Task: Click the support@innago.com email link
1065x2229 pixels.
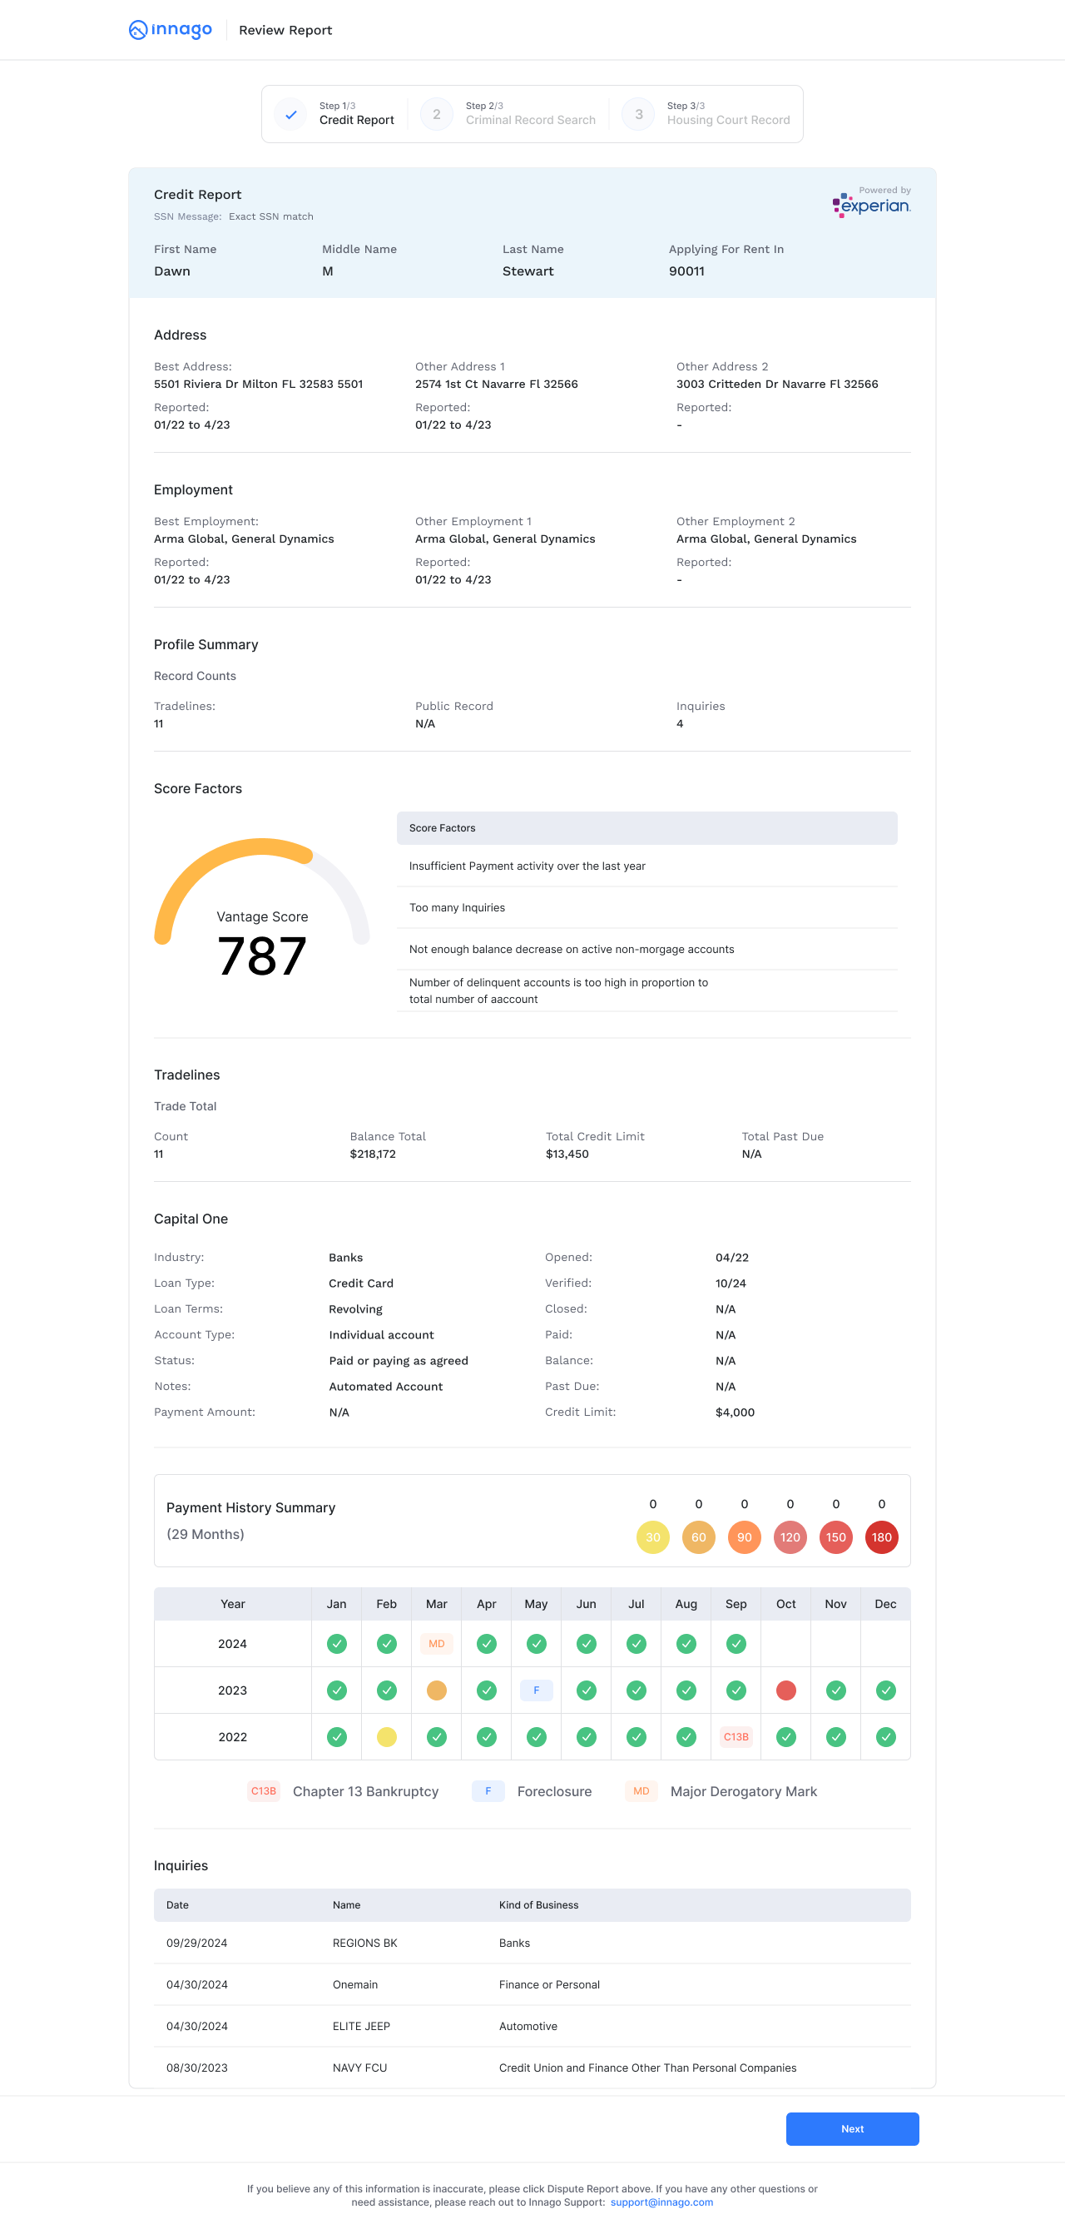Action: coord(661,2202)
